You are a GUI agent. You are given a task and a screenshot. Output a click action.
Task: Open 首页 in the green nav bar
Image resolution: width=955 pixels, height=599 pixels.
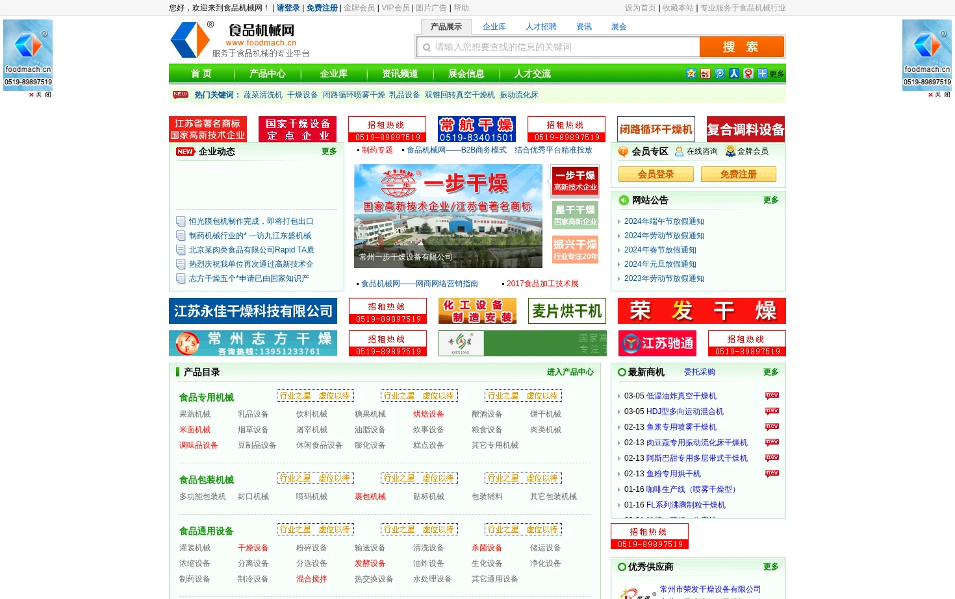pos(201,73)
